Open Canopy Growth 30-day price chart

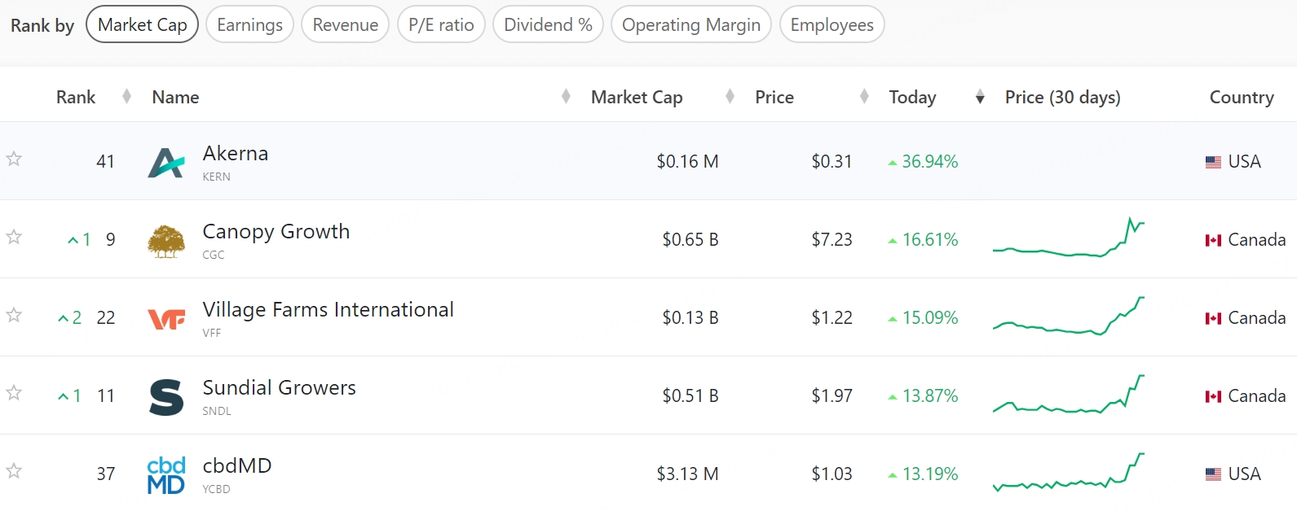point(1068,240)
